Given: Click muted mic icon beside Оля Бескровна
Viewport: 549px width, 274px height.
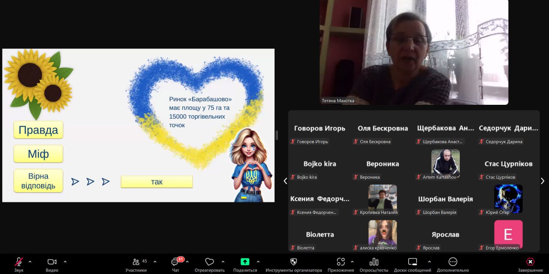Looking at the screenshot, I should coord(356,141).
